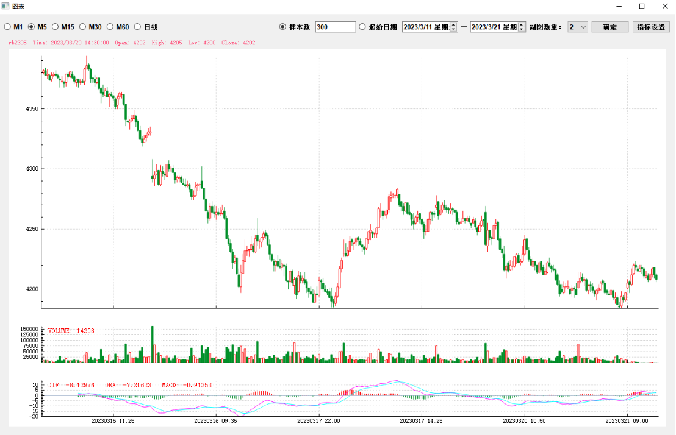
Task: Open 指标设置 indicator settings
Action: (651, 27)
